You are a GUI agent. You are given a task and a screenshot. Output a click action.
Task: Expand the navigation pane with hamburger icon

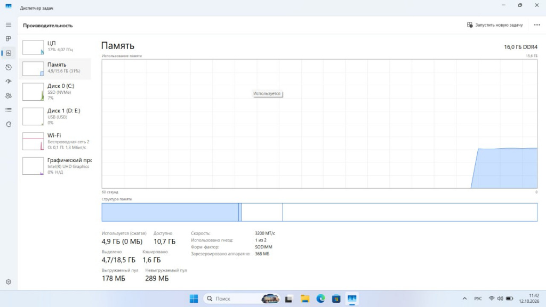(9, 25)
